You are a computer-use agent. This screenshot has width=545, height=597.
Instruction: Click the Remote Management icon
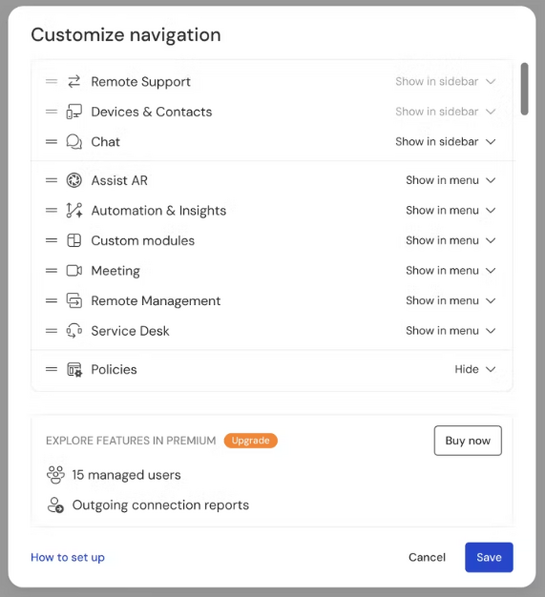[x=74, y=300]
